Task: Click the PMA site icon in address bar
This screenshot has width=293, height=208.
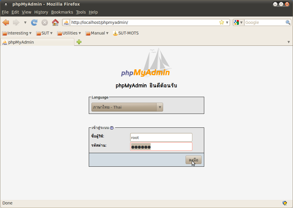Action: pos(66,22)
